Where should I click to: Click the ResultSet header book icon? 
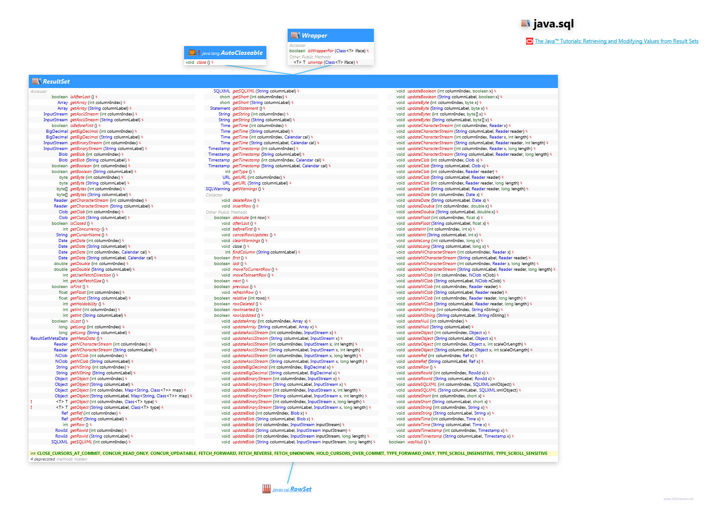(36, 81)
